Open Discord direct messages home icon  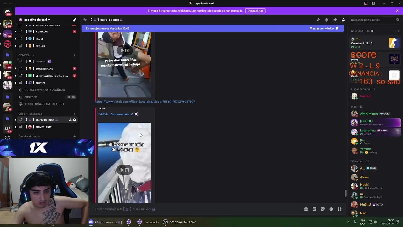(x=8, y=12)
